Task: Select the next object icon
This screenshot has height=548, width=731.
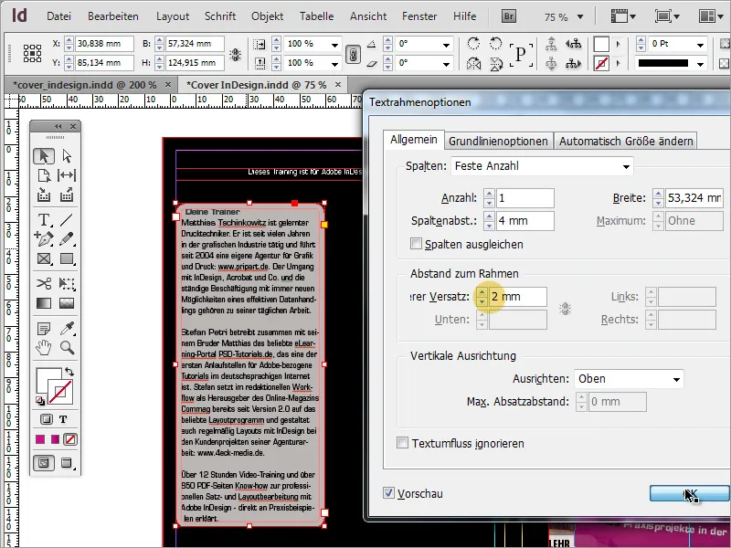Action: pos(574,63)
